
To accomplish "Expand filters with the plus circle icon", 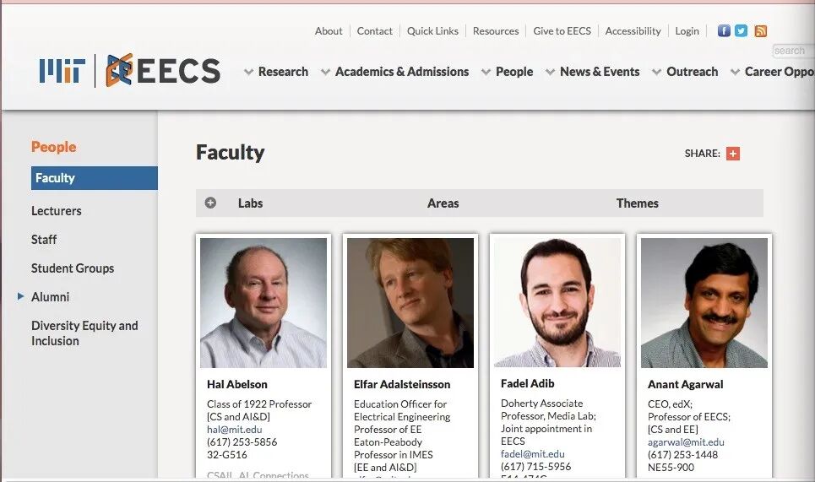I will (210, 203).
